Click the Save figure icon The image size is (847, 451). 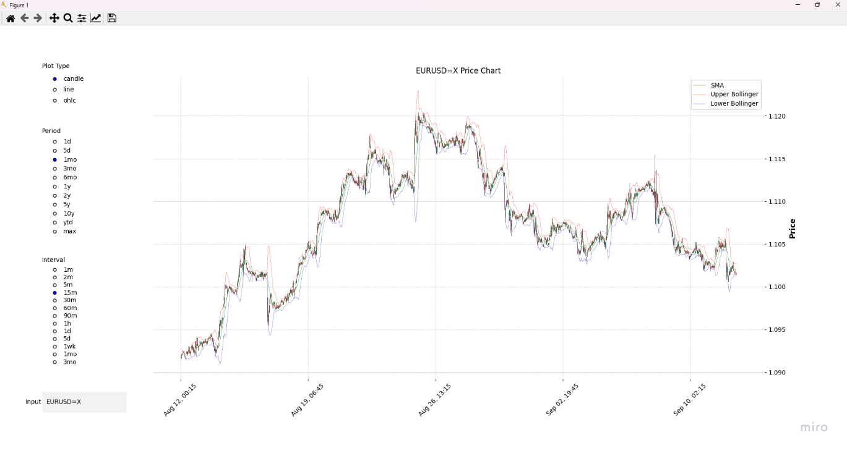click(110, 18)
